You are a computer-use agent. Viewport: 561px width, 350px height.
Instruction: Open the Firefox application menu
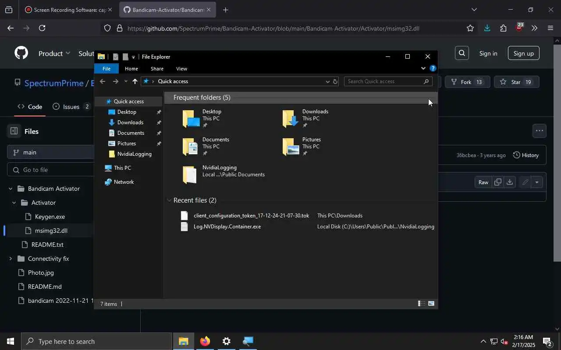550,28
